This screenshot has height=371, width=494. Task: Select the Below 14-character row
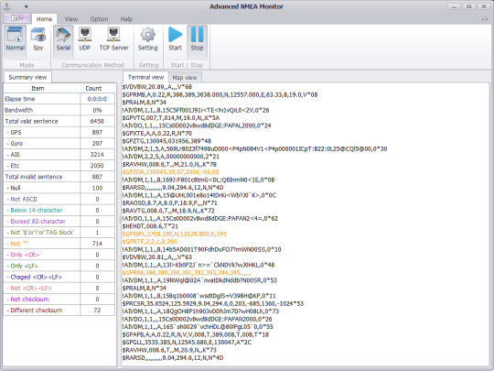[59, 210]
